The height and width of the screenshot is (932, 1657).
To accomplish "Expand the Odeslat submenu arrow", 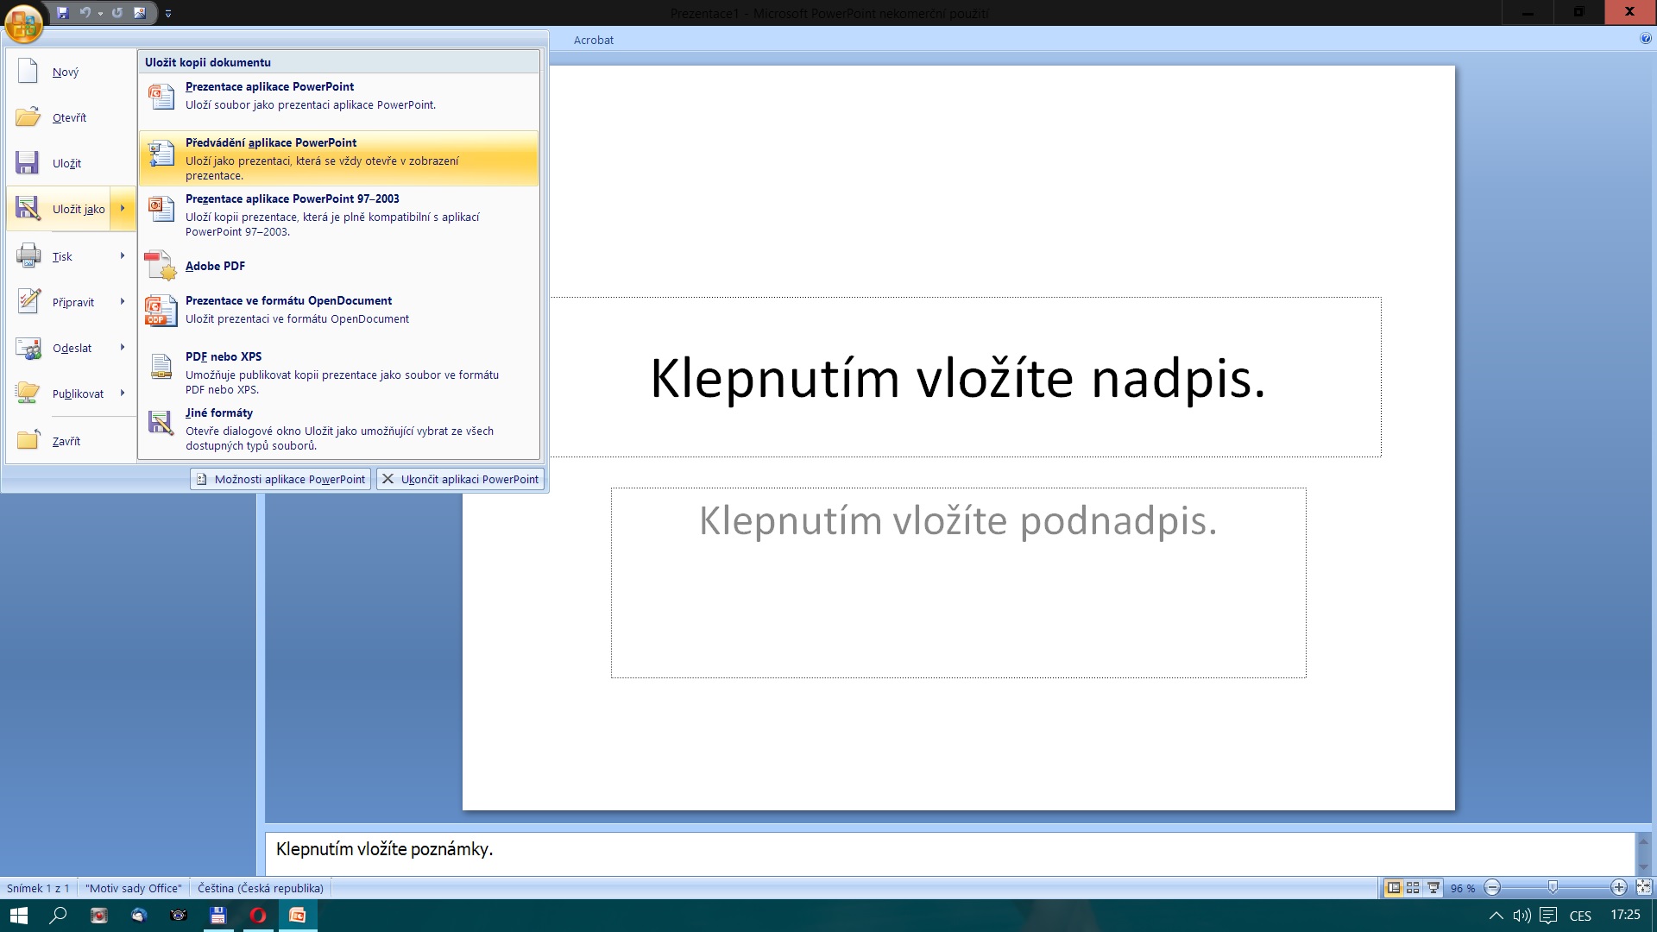I will coord(123,348).
